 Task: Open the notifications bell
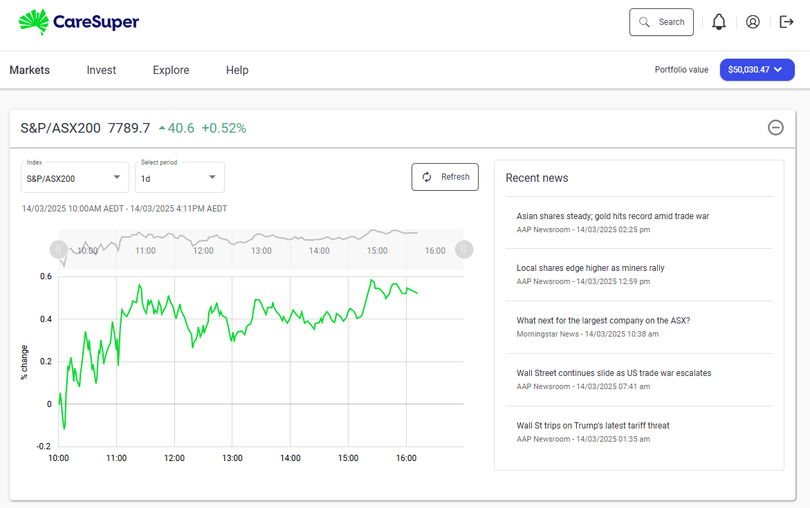pos(719,21)
